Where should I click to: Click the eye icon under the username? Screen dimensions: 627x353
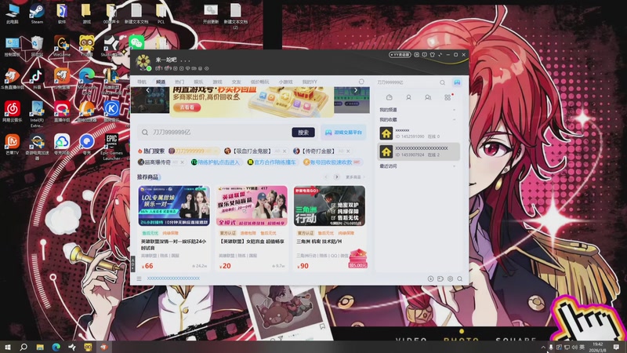(x=207, y=68)
